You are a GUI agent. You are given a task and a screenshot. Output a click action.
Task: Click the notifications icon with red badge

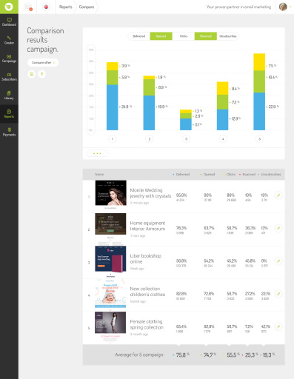coord(28,7)
